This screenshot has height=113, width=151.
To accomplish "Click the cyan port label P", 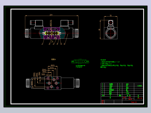I will 53,78.
